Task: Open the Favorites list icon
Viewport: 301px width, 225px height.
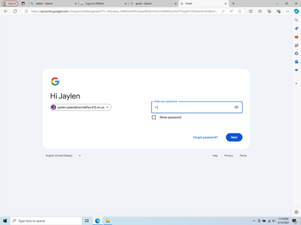Action: coord(260,11)
